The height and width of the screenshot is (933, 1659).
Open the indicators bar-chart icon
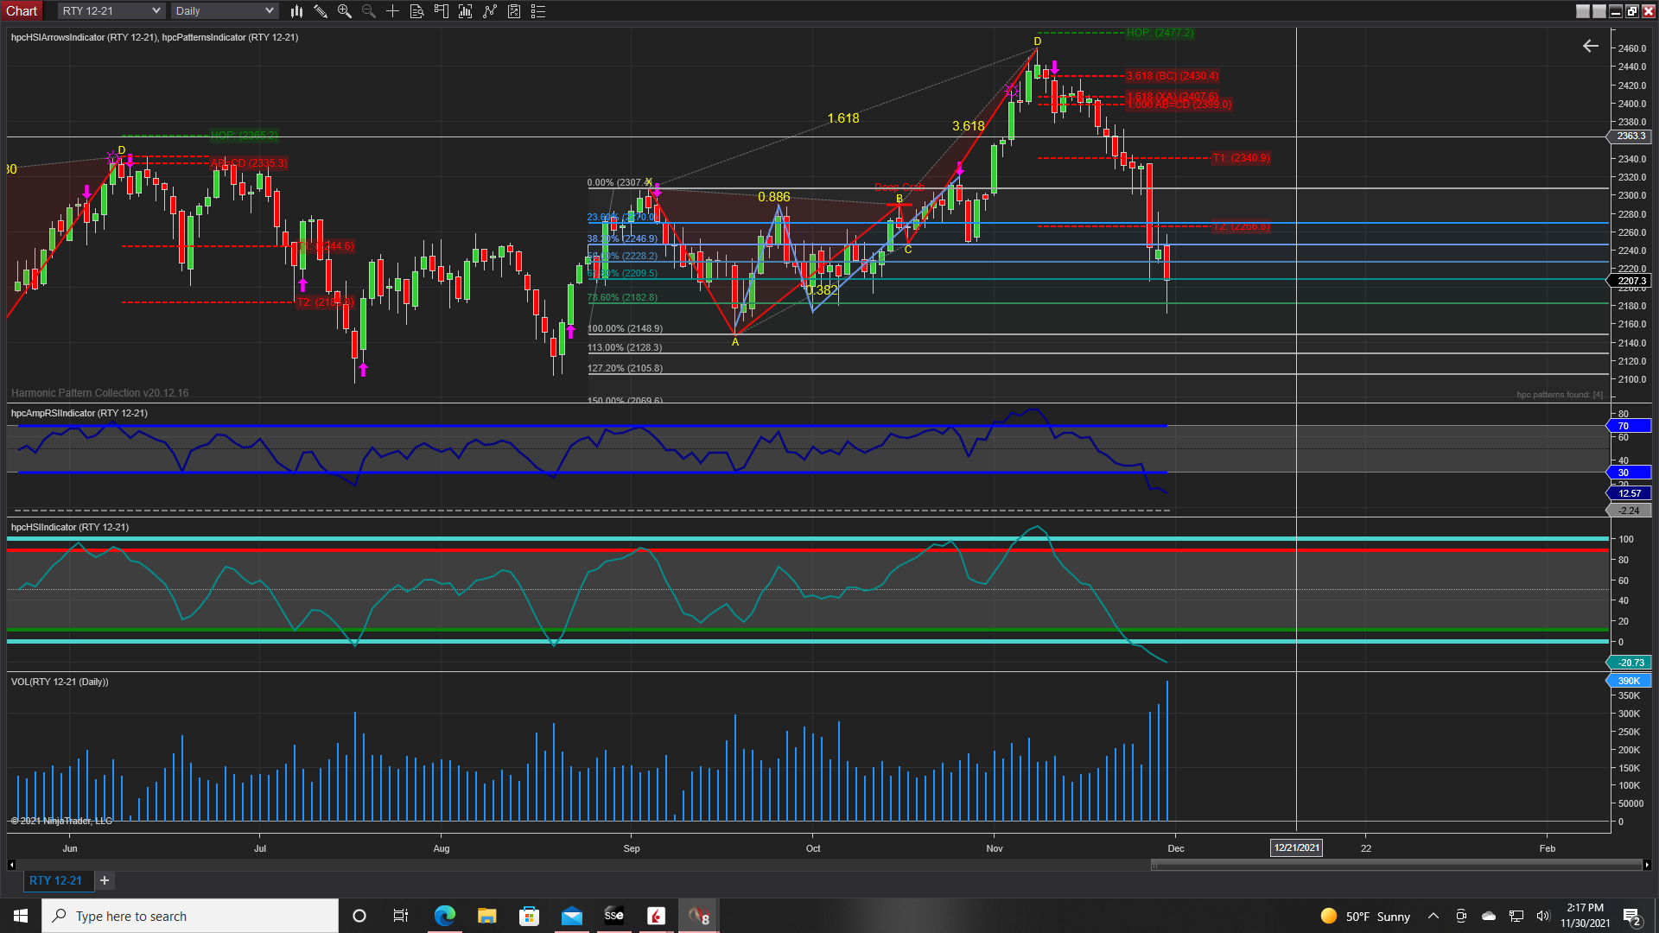pyautogui.click(x=466, y=11)
